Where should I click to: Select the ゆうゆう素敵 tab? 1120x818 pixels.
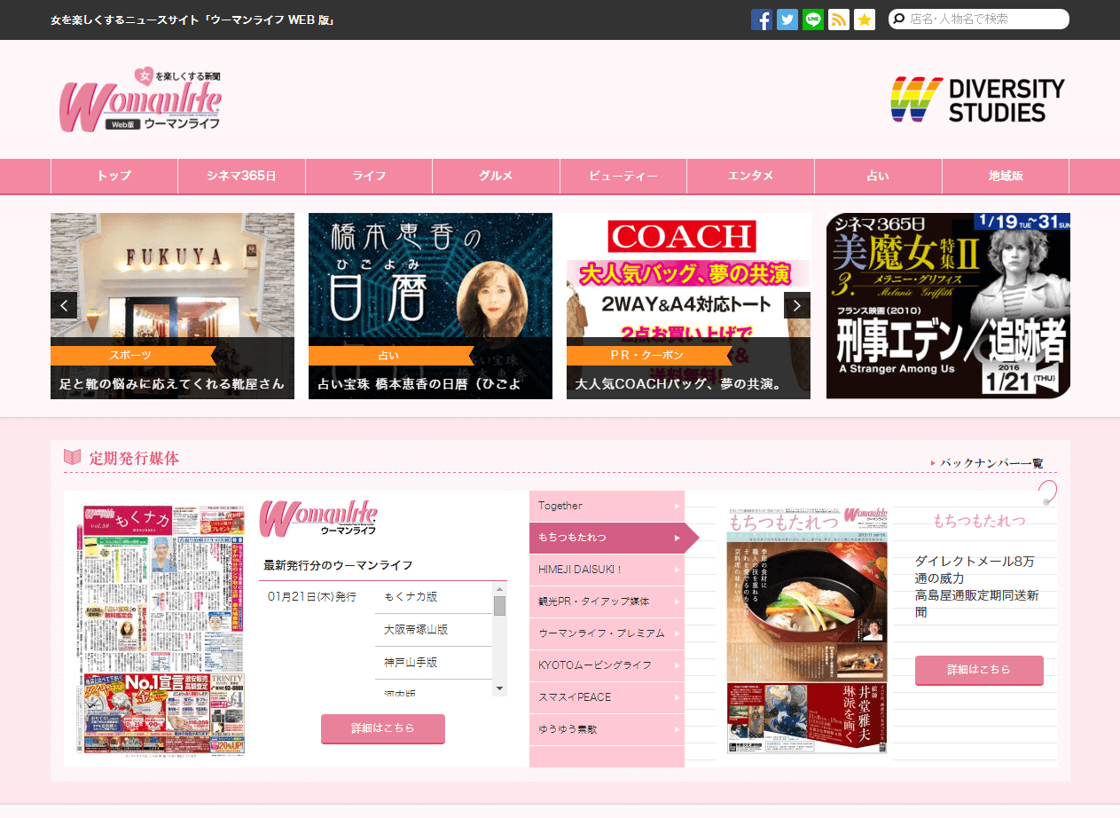tap(607, 729)
